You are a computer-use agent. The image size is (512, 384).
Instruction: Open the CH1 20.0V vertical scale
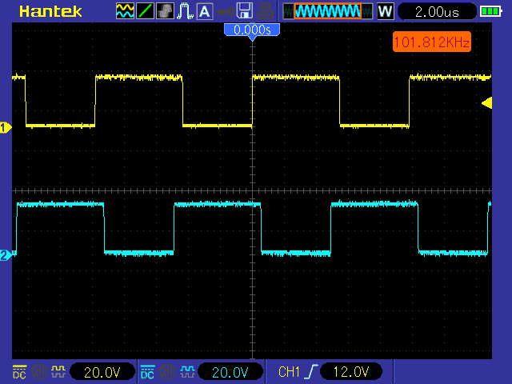pos(102,372)
